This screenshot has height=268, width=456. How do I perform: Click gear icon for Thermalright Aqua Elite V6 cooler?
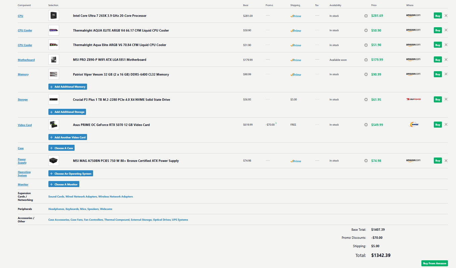pos(366,45)
